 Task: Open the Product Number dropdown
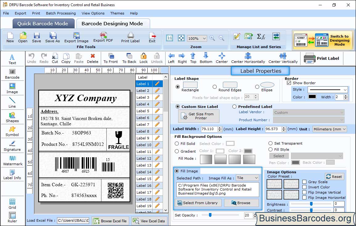coord(309,120)
